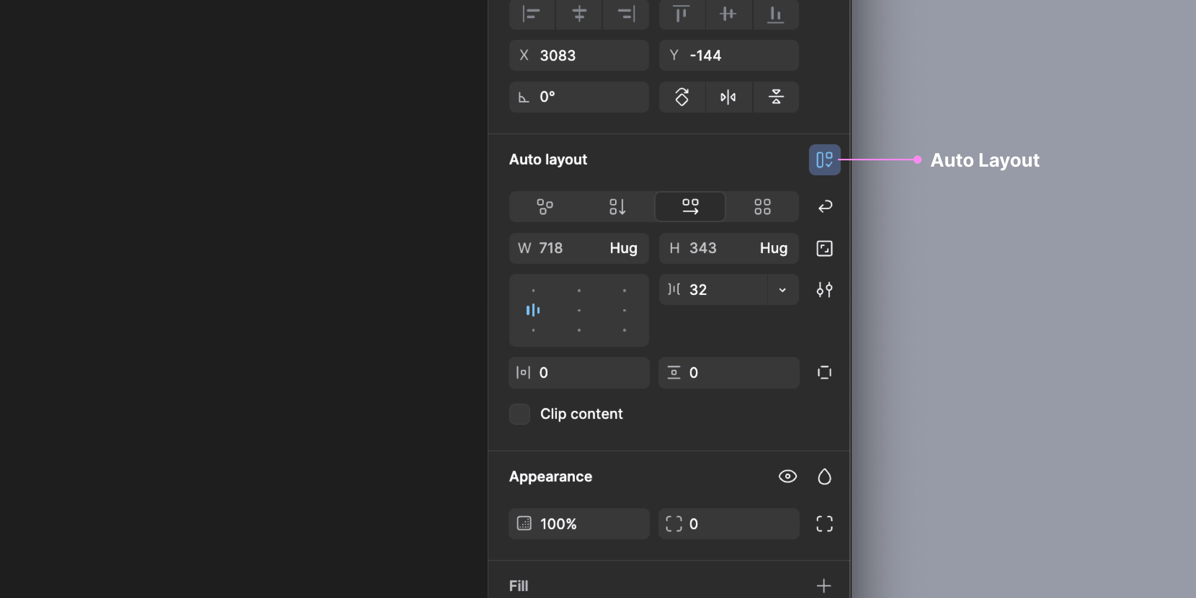Click the flip horizontal icon
This screenshot has width=1196, height=598.
(728, 97)
